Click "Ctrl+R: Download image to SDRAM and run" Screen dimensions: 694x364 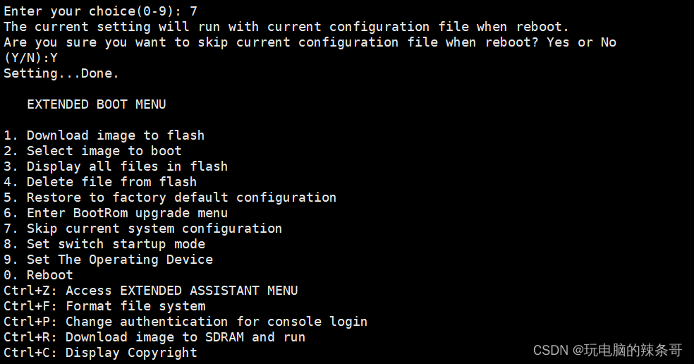tap(154, 337)
